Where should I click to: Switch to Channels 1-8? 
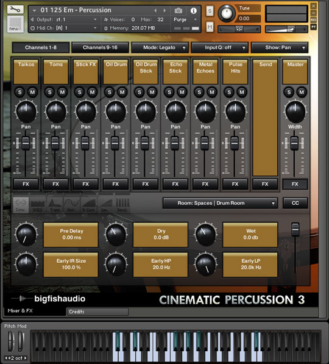tap(41, 48)
